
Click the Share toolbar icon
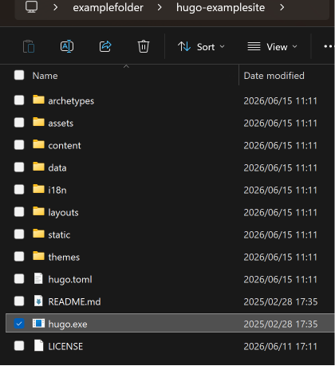coord(105,46)
